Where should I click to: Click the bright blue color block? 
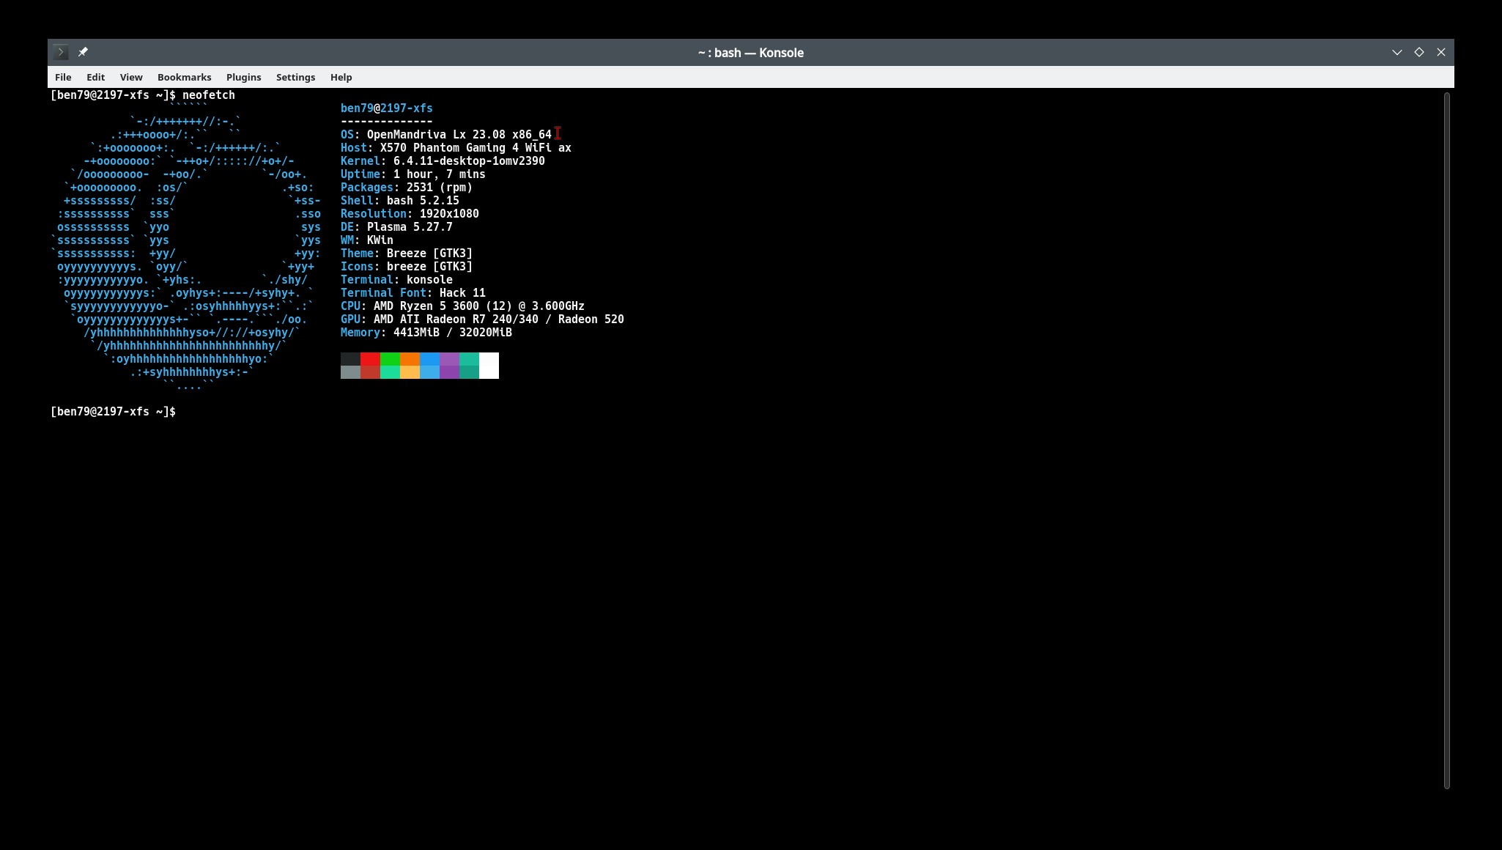429,359
